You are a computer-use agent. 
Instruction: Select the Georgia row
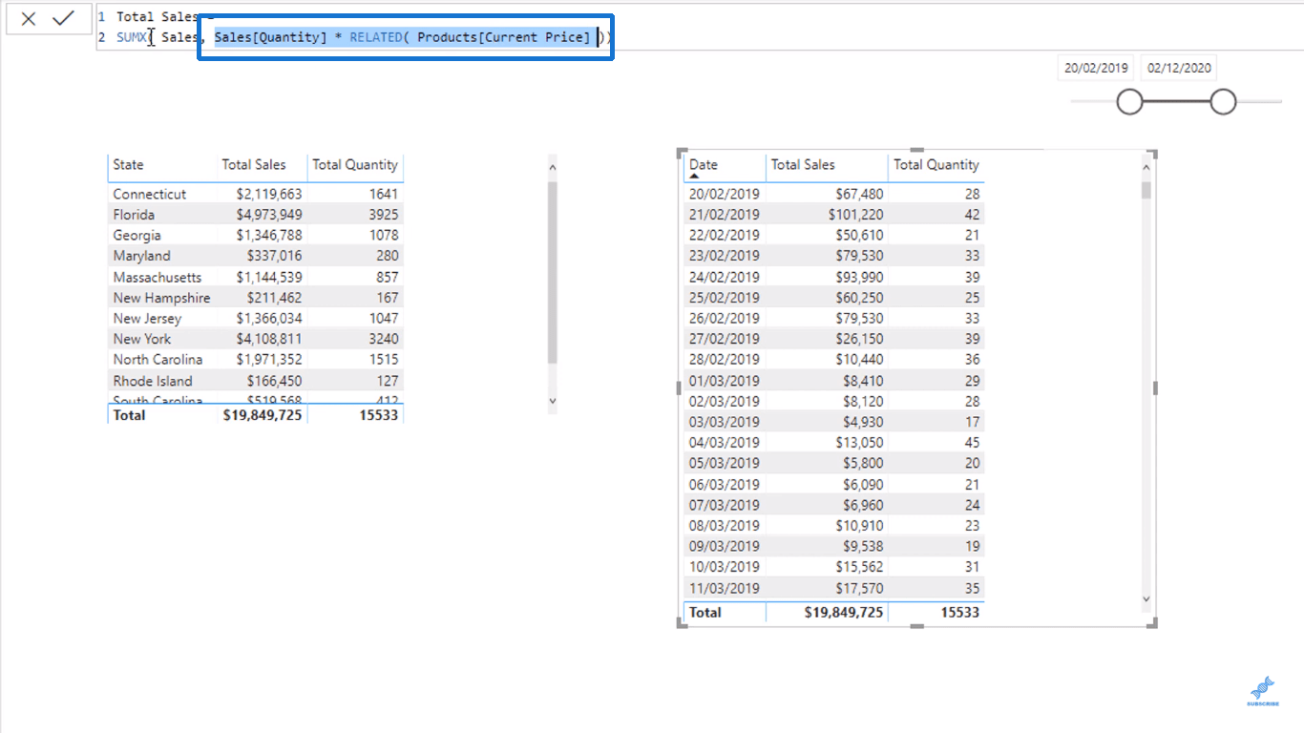256,235
